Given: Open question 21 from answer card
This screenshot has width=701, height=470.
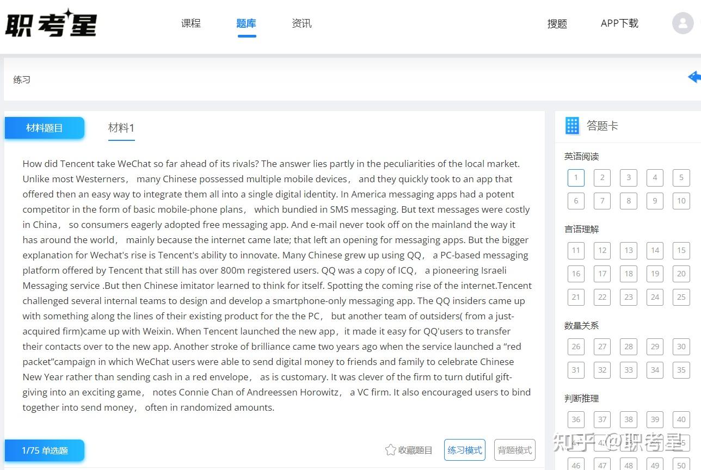Looking at the screenshot, I should [x=576, y=297].
